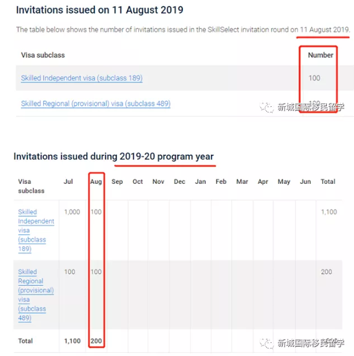354x356 pixels.
Task: Open Skilled Independent visa link in program year table
Action: (x=36, y=230)
